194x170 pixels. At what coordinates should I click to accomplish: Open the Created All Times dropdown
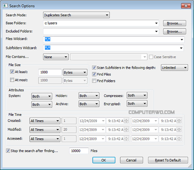coord(45,121)
